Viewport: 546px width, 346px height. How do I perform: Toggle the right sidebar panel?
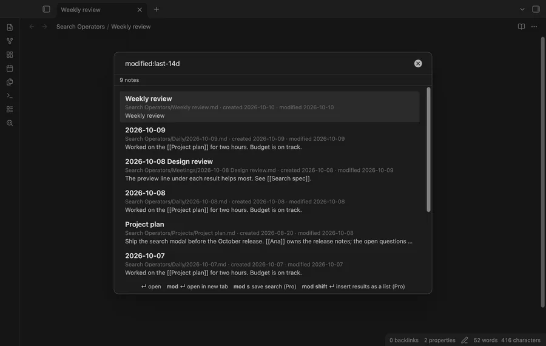(x=536, y=9)
